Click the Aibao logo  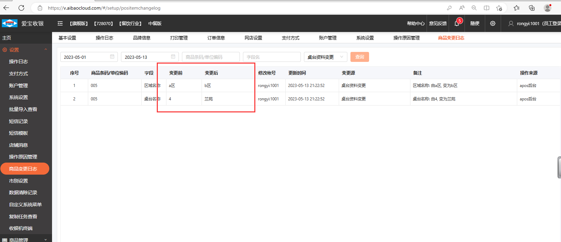[x=10, y=23]
